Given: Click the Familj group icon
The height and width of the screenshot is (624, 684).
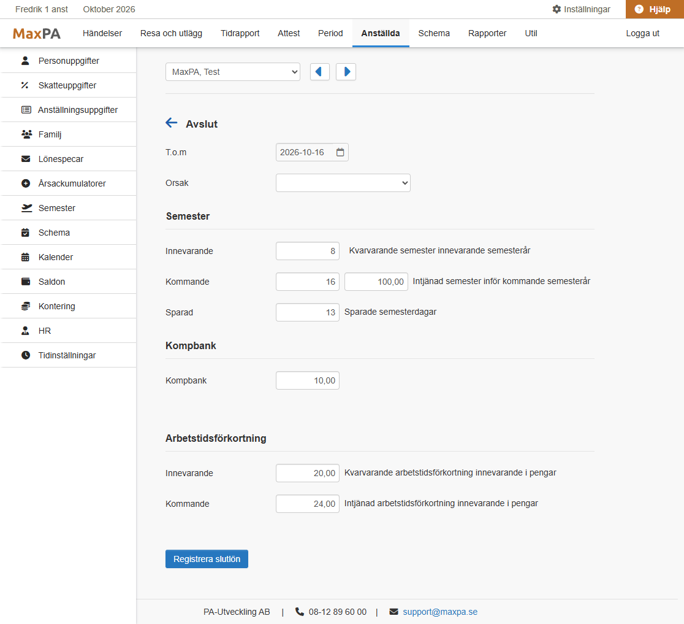Looking at the screenshot, I should (x=26, y=134).
